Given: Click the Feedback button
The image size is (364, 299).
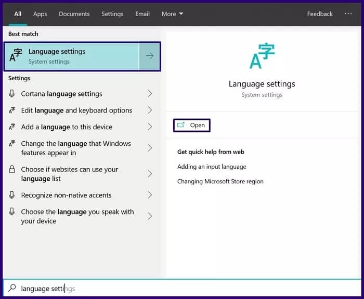Looking at the screenshot, I should point(320,14).
